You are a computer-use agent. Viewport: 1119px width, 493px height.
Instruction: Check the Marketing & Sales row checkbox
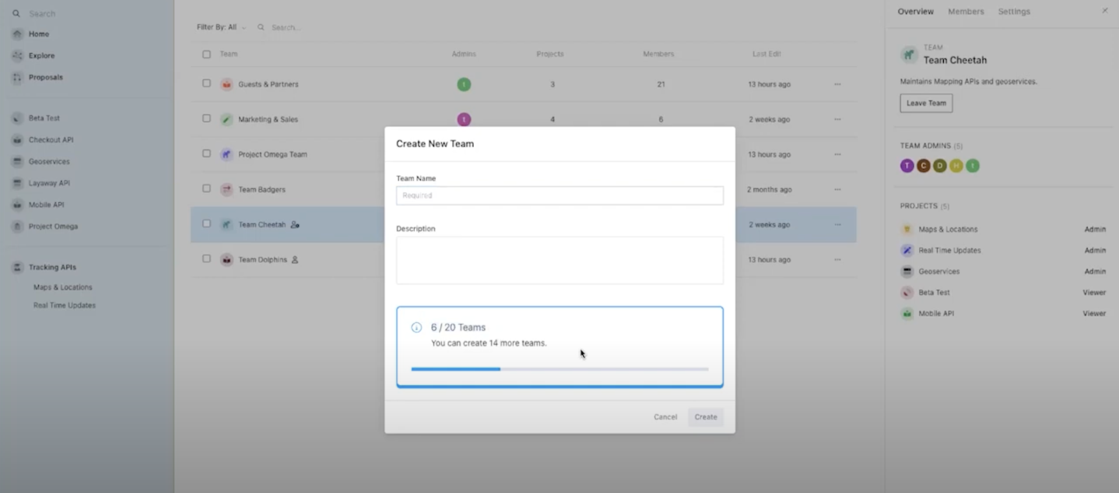tap(206, 118)
